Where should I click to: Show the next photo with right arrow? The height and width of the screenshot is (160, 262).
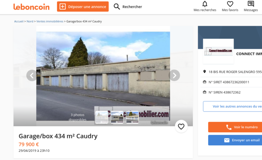pos(174,75)
